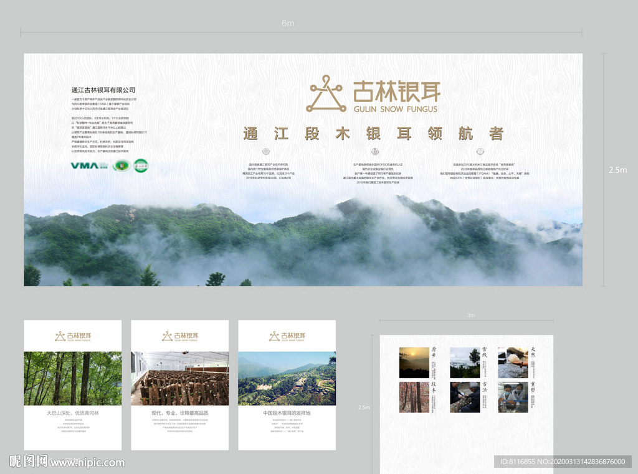Click the round emblem above the middle text column
Viewport: 638px width, 474px height.
tap(375, 152)
